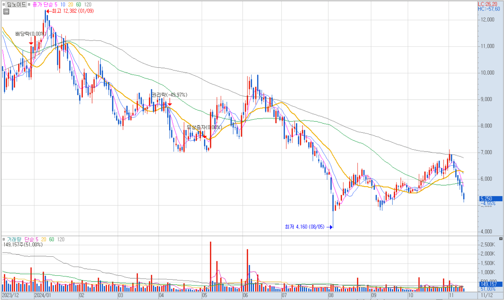Click the 08 month label on date axis
The height and width of the screenshot is (300, 504).
[331, 296]
